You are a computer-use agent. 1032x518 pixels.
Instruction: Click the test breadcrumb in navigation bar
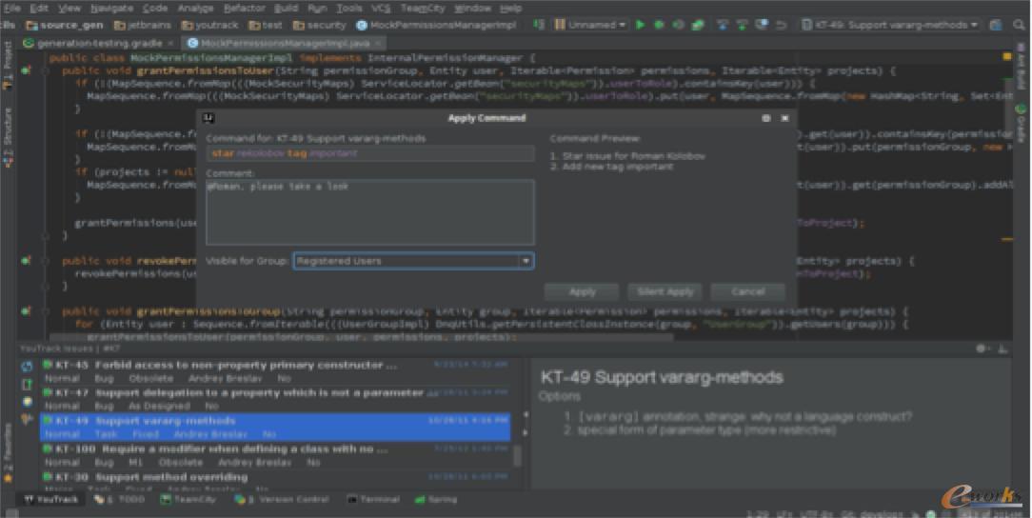tap(266, 25)
